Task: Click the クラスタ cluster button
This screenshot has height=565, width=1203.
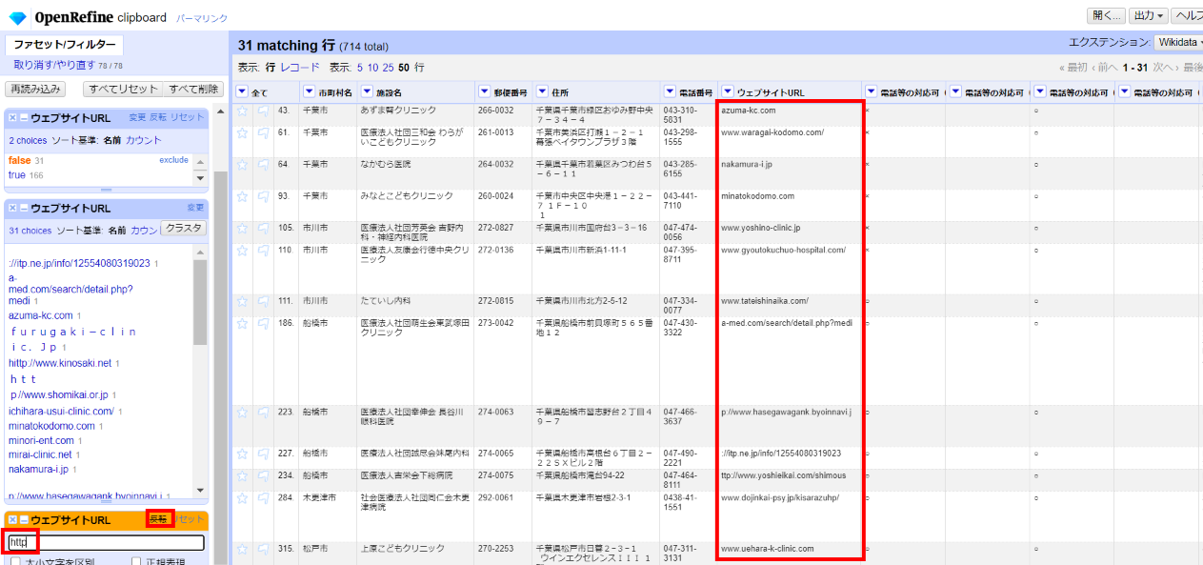Action: tap(184, 229)
